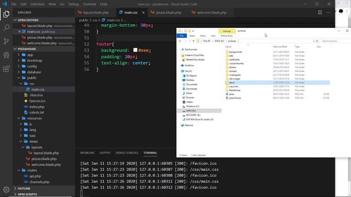Image resolution: width=351 pixels, height=197 pixels.
Task: Click the #eee color swatch on line 53
Action: (x=135, y=50)
